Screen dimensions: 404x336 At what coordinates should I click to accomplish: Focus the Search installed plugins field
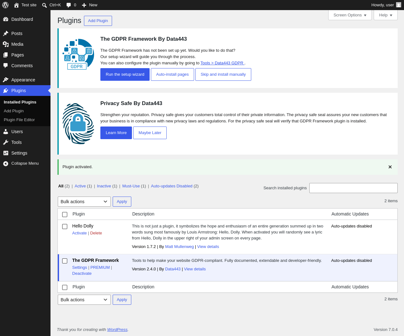pyautogui.click(x=353, y=188)
